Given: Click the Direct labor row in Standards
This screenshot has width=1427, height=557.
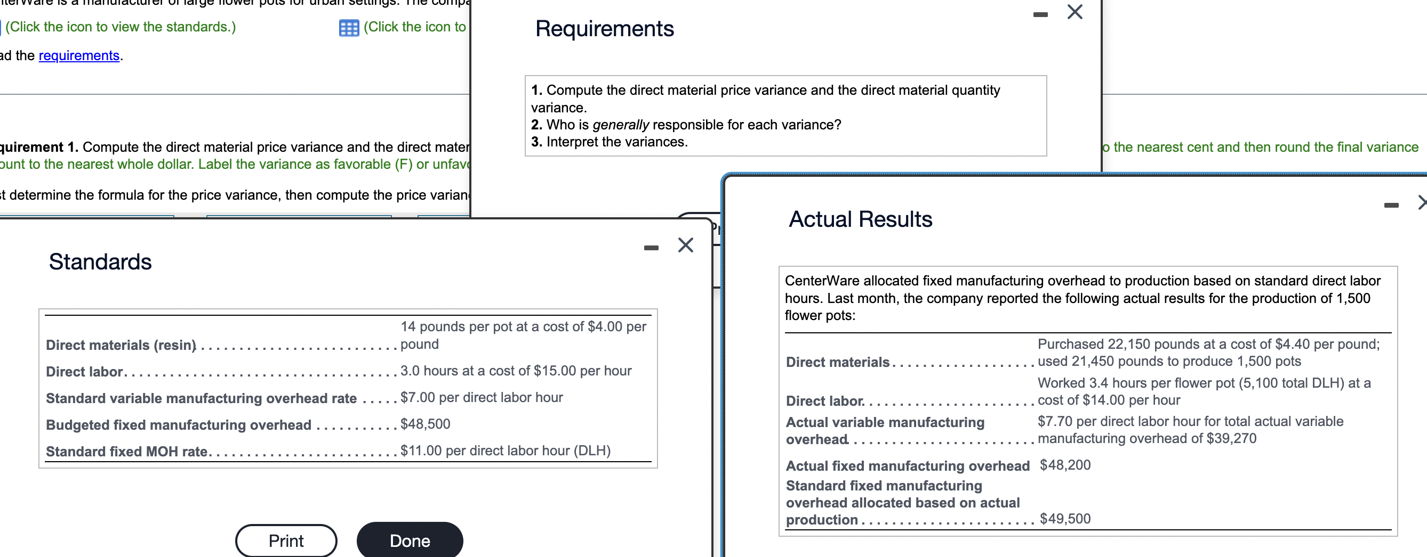Looking at the screenshot, I should 348,371.
